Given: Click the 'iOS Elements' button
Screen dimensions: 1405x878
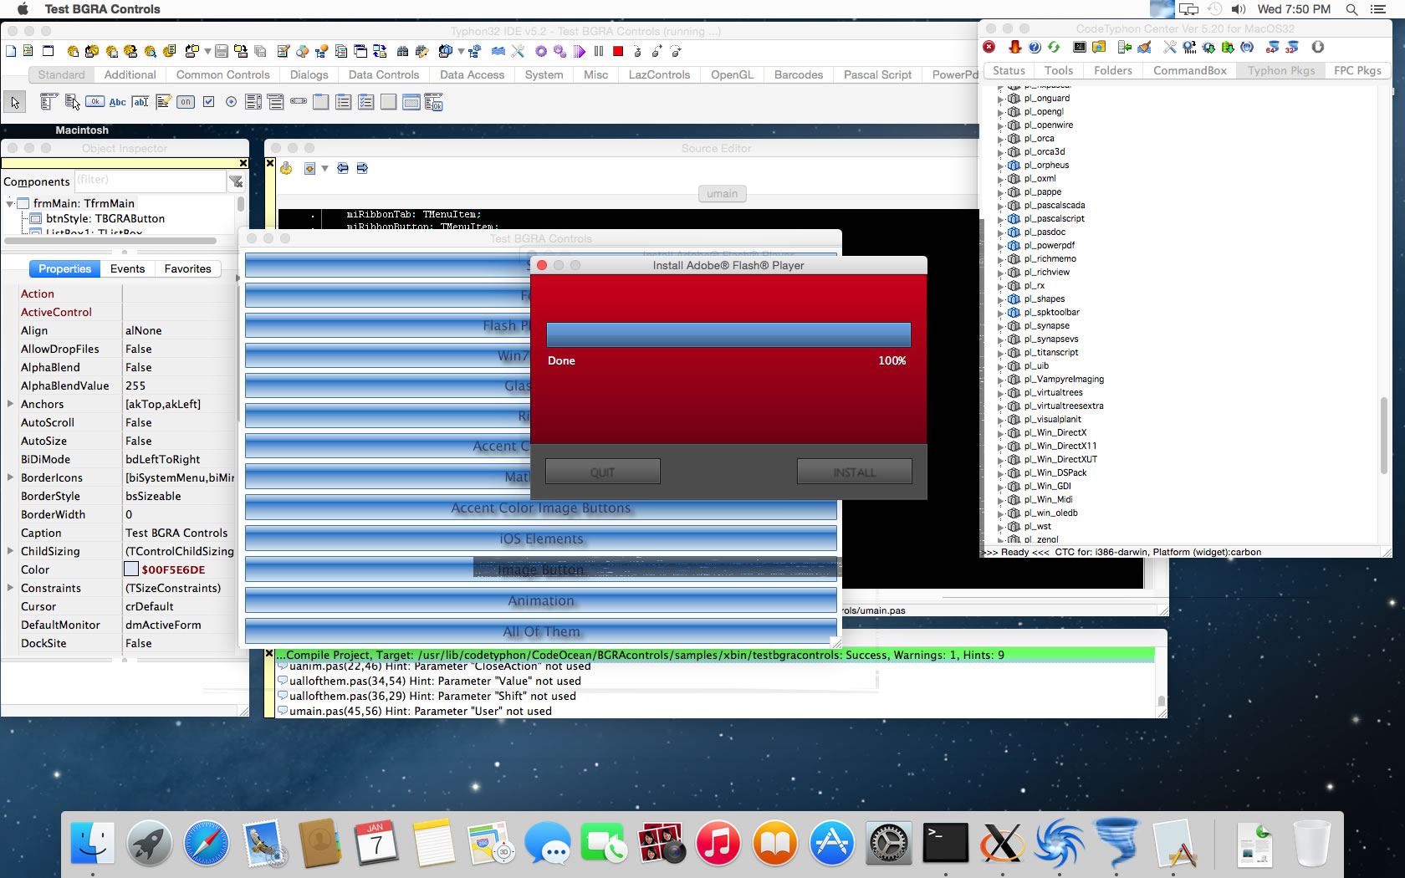Looking at the screenshot, I should click(540, 539).
